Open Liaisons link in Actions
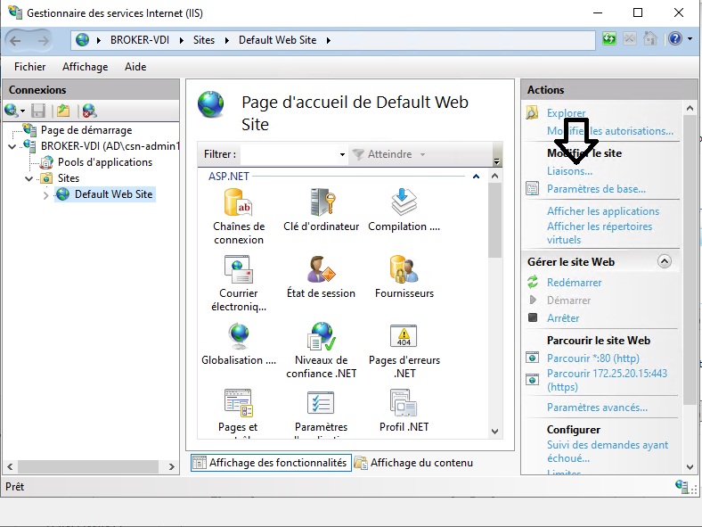 pyautogui.click(x=569, y=171)
